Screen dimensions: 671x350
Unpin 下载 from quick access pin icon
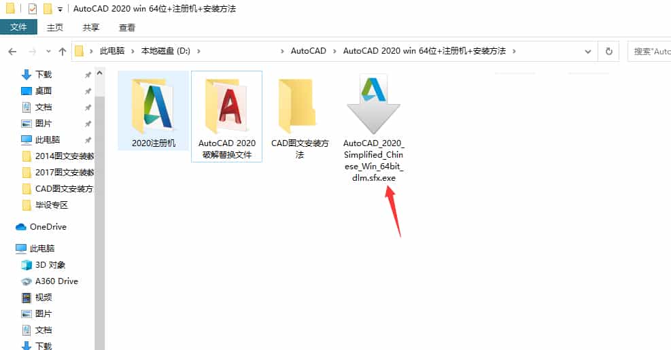(x=88, y=75)
